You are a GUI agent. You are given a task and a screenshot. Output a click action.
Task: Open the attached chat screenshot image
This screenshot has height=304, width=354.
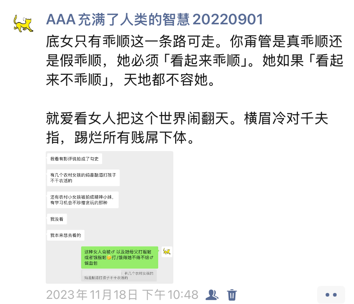110,217
